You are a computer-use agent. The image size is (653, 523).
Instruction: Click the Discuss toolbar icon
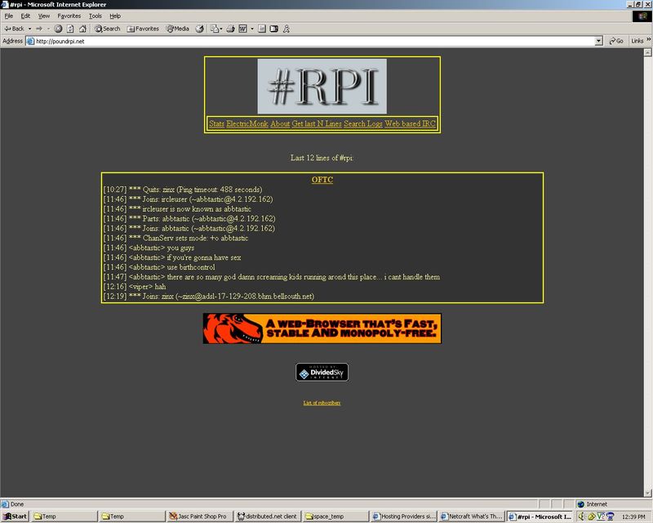pyautogui.click(x=261, y=29)
